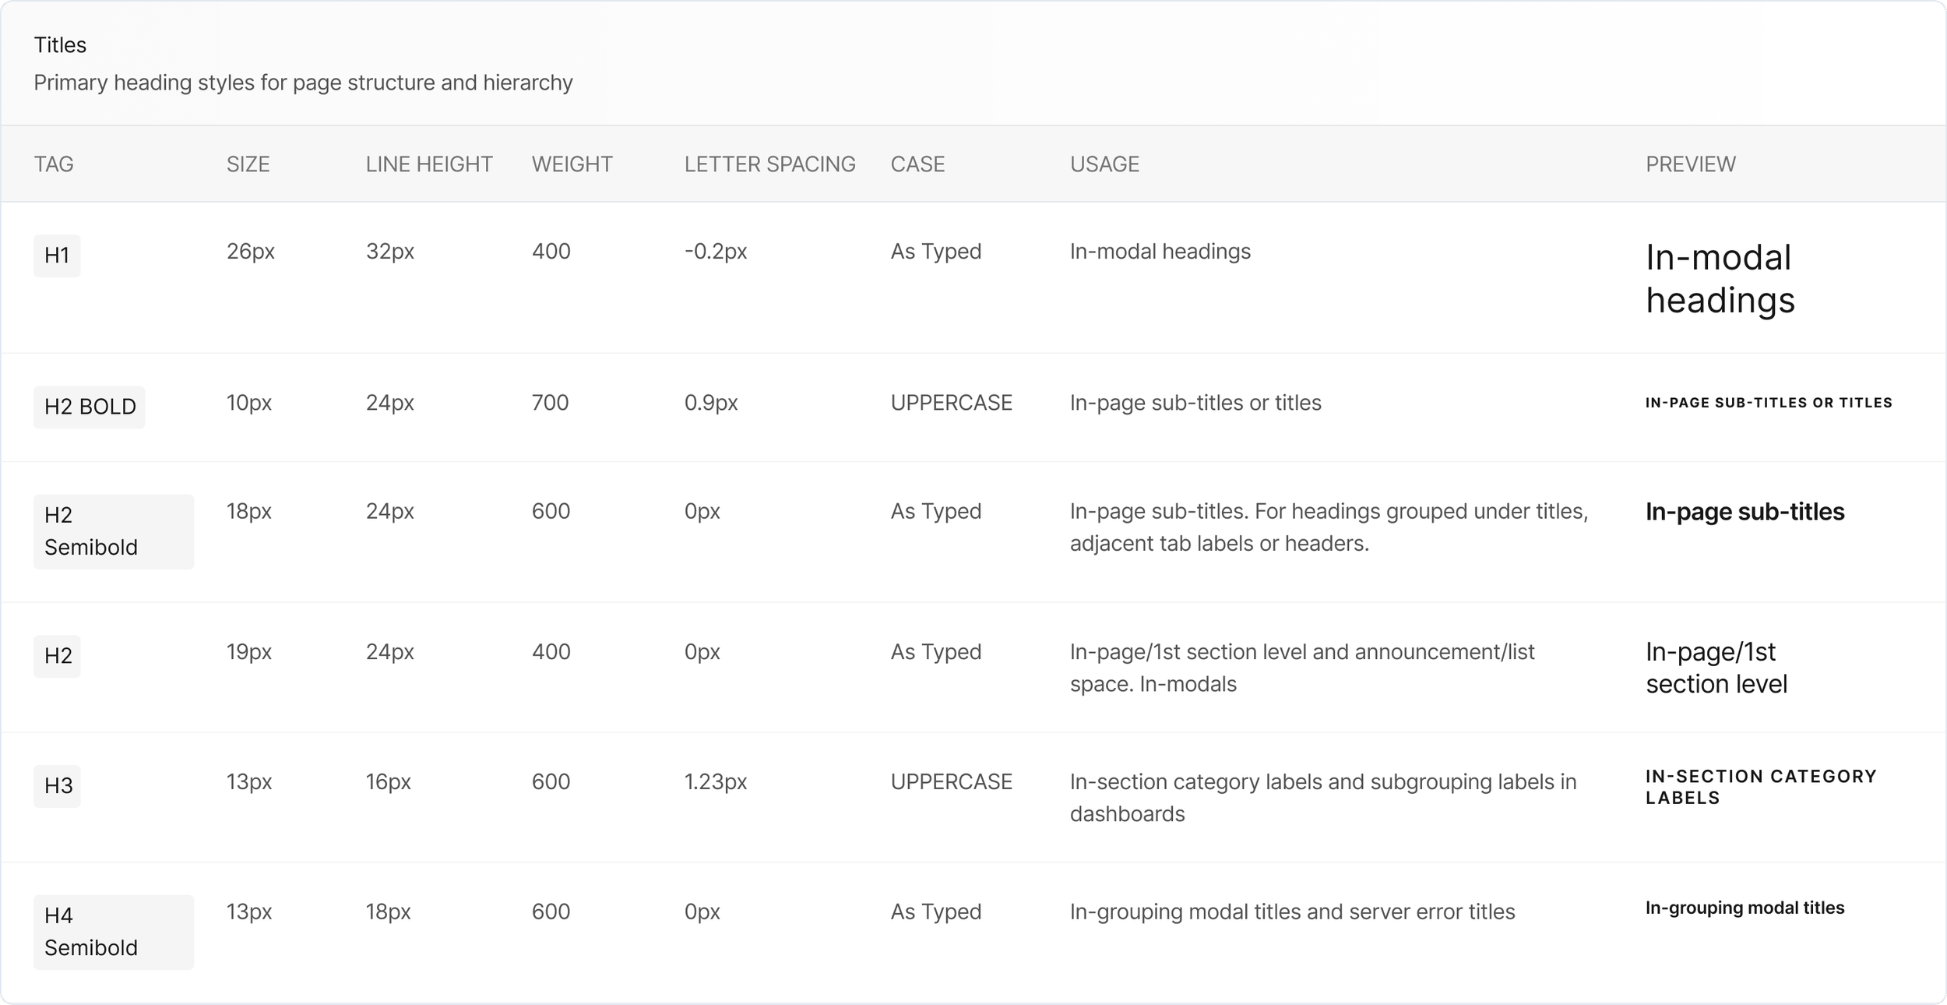The width and height of the screenshot is (1947, 1005).
Task: Click the H2 BOLD tag badge
Action: pos(90,407)
